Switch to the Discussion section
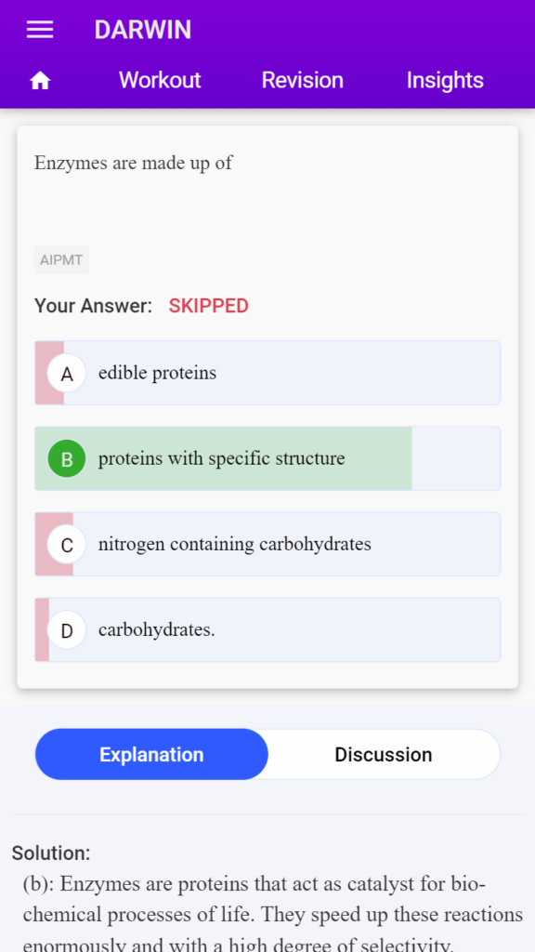The height and width of the screenshot is (952, 535). (384, 754)
